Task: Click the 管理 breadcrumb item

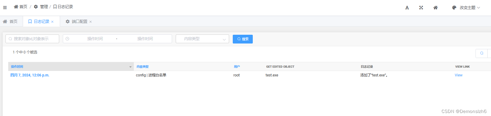Action: 41,7
